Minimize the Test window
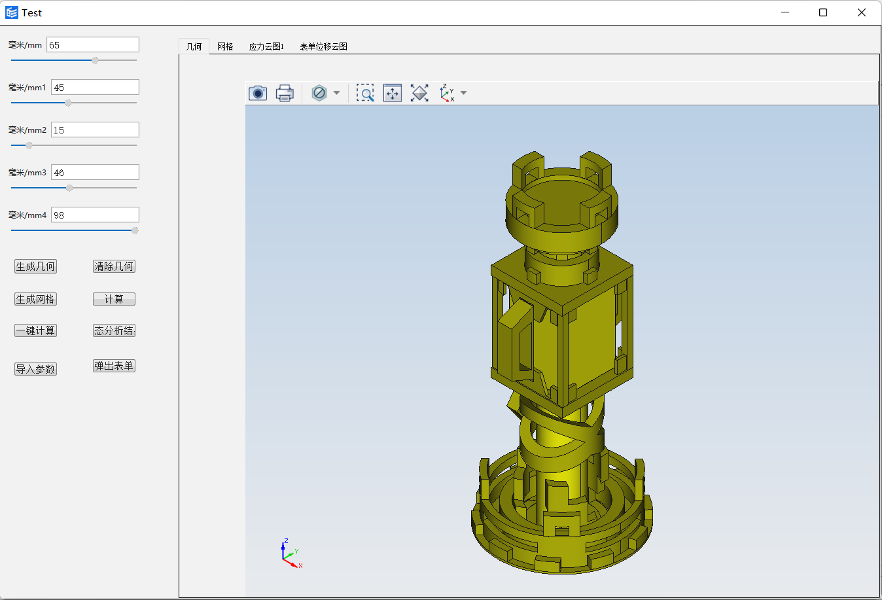The width and height of the screenshot is (882, 600). (785, 12)
